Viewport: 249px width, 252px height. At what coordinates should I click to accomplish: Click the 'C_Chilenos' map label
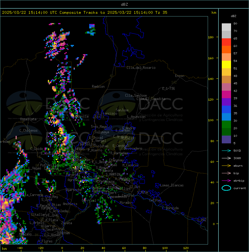coord(28,130)
